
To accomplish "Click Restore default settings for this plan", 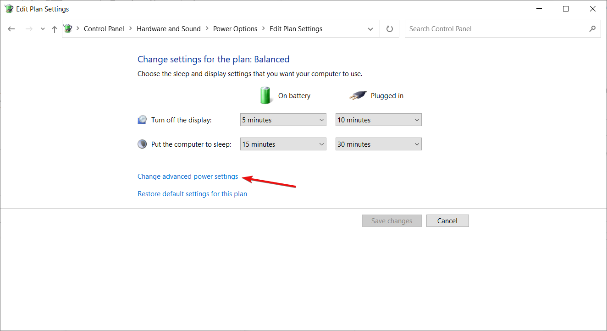I will point(192,194).
